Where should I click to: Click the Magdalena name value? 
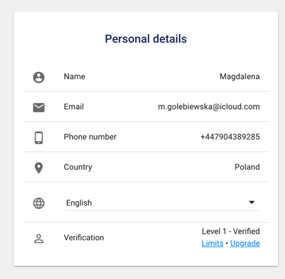[240, 77]
